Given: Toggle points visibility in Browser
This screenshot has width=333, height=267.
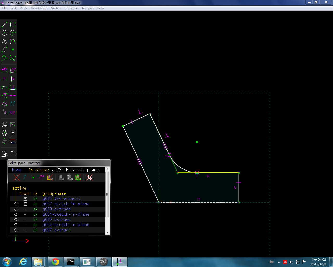Looking at the screenshot, I should pyautogui.click(x=33, y=178).
